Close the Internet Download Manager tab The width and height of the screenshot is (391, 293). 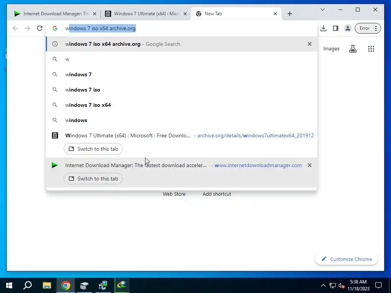[x=95, y=14]
